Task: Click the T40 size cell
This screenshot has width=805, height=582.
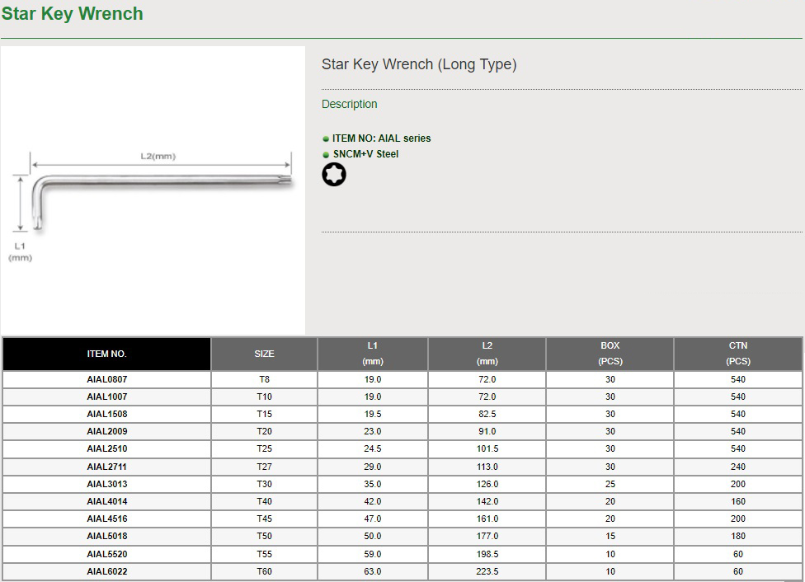Action: [264, 501]
